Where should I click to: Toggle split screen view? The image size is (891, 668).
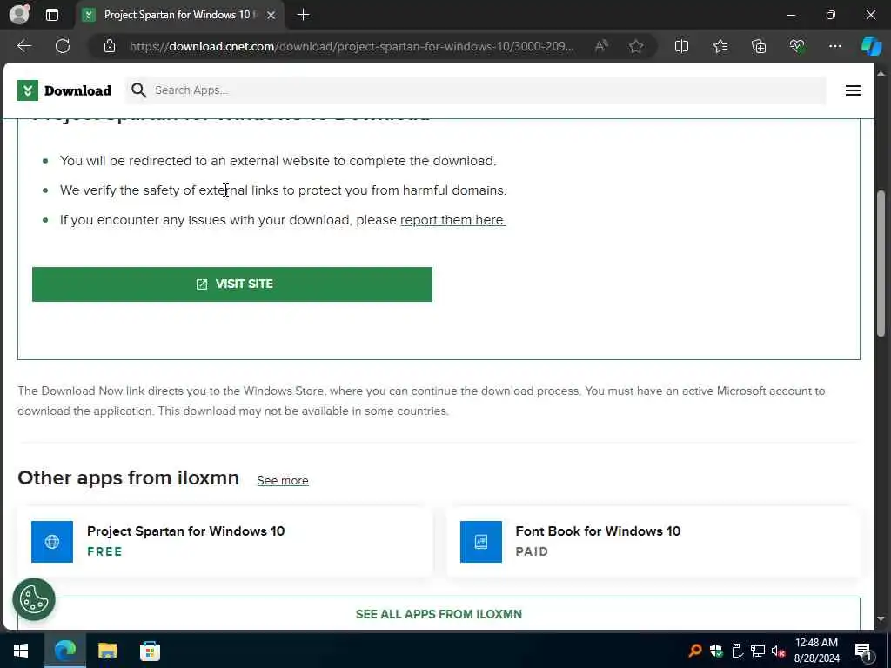[681, 46]
